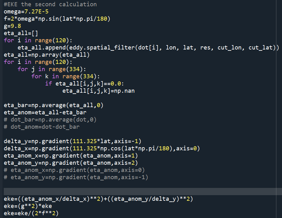
Task: Click the line 'if eta_all[i,j,k]==0.0:'
Action: [x=85, y=83]
